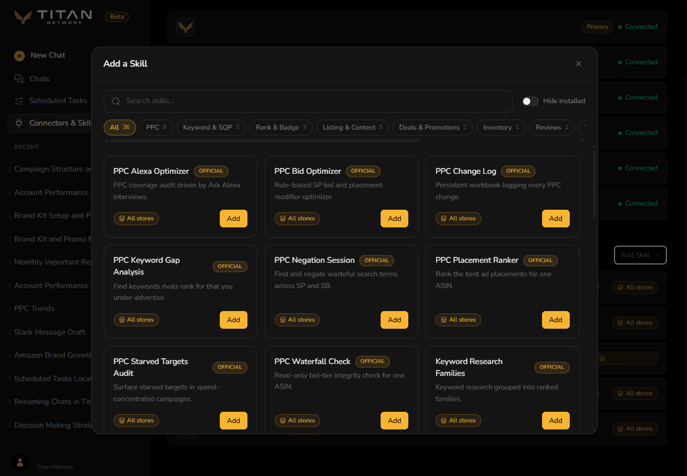Click the New Chat plus icon
687x476 pixels.
coord(19,55)
